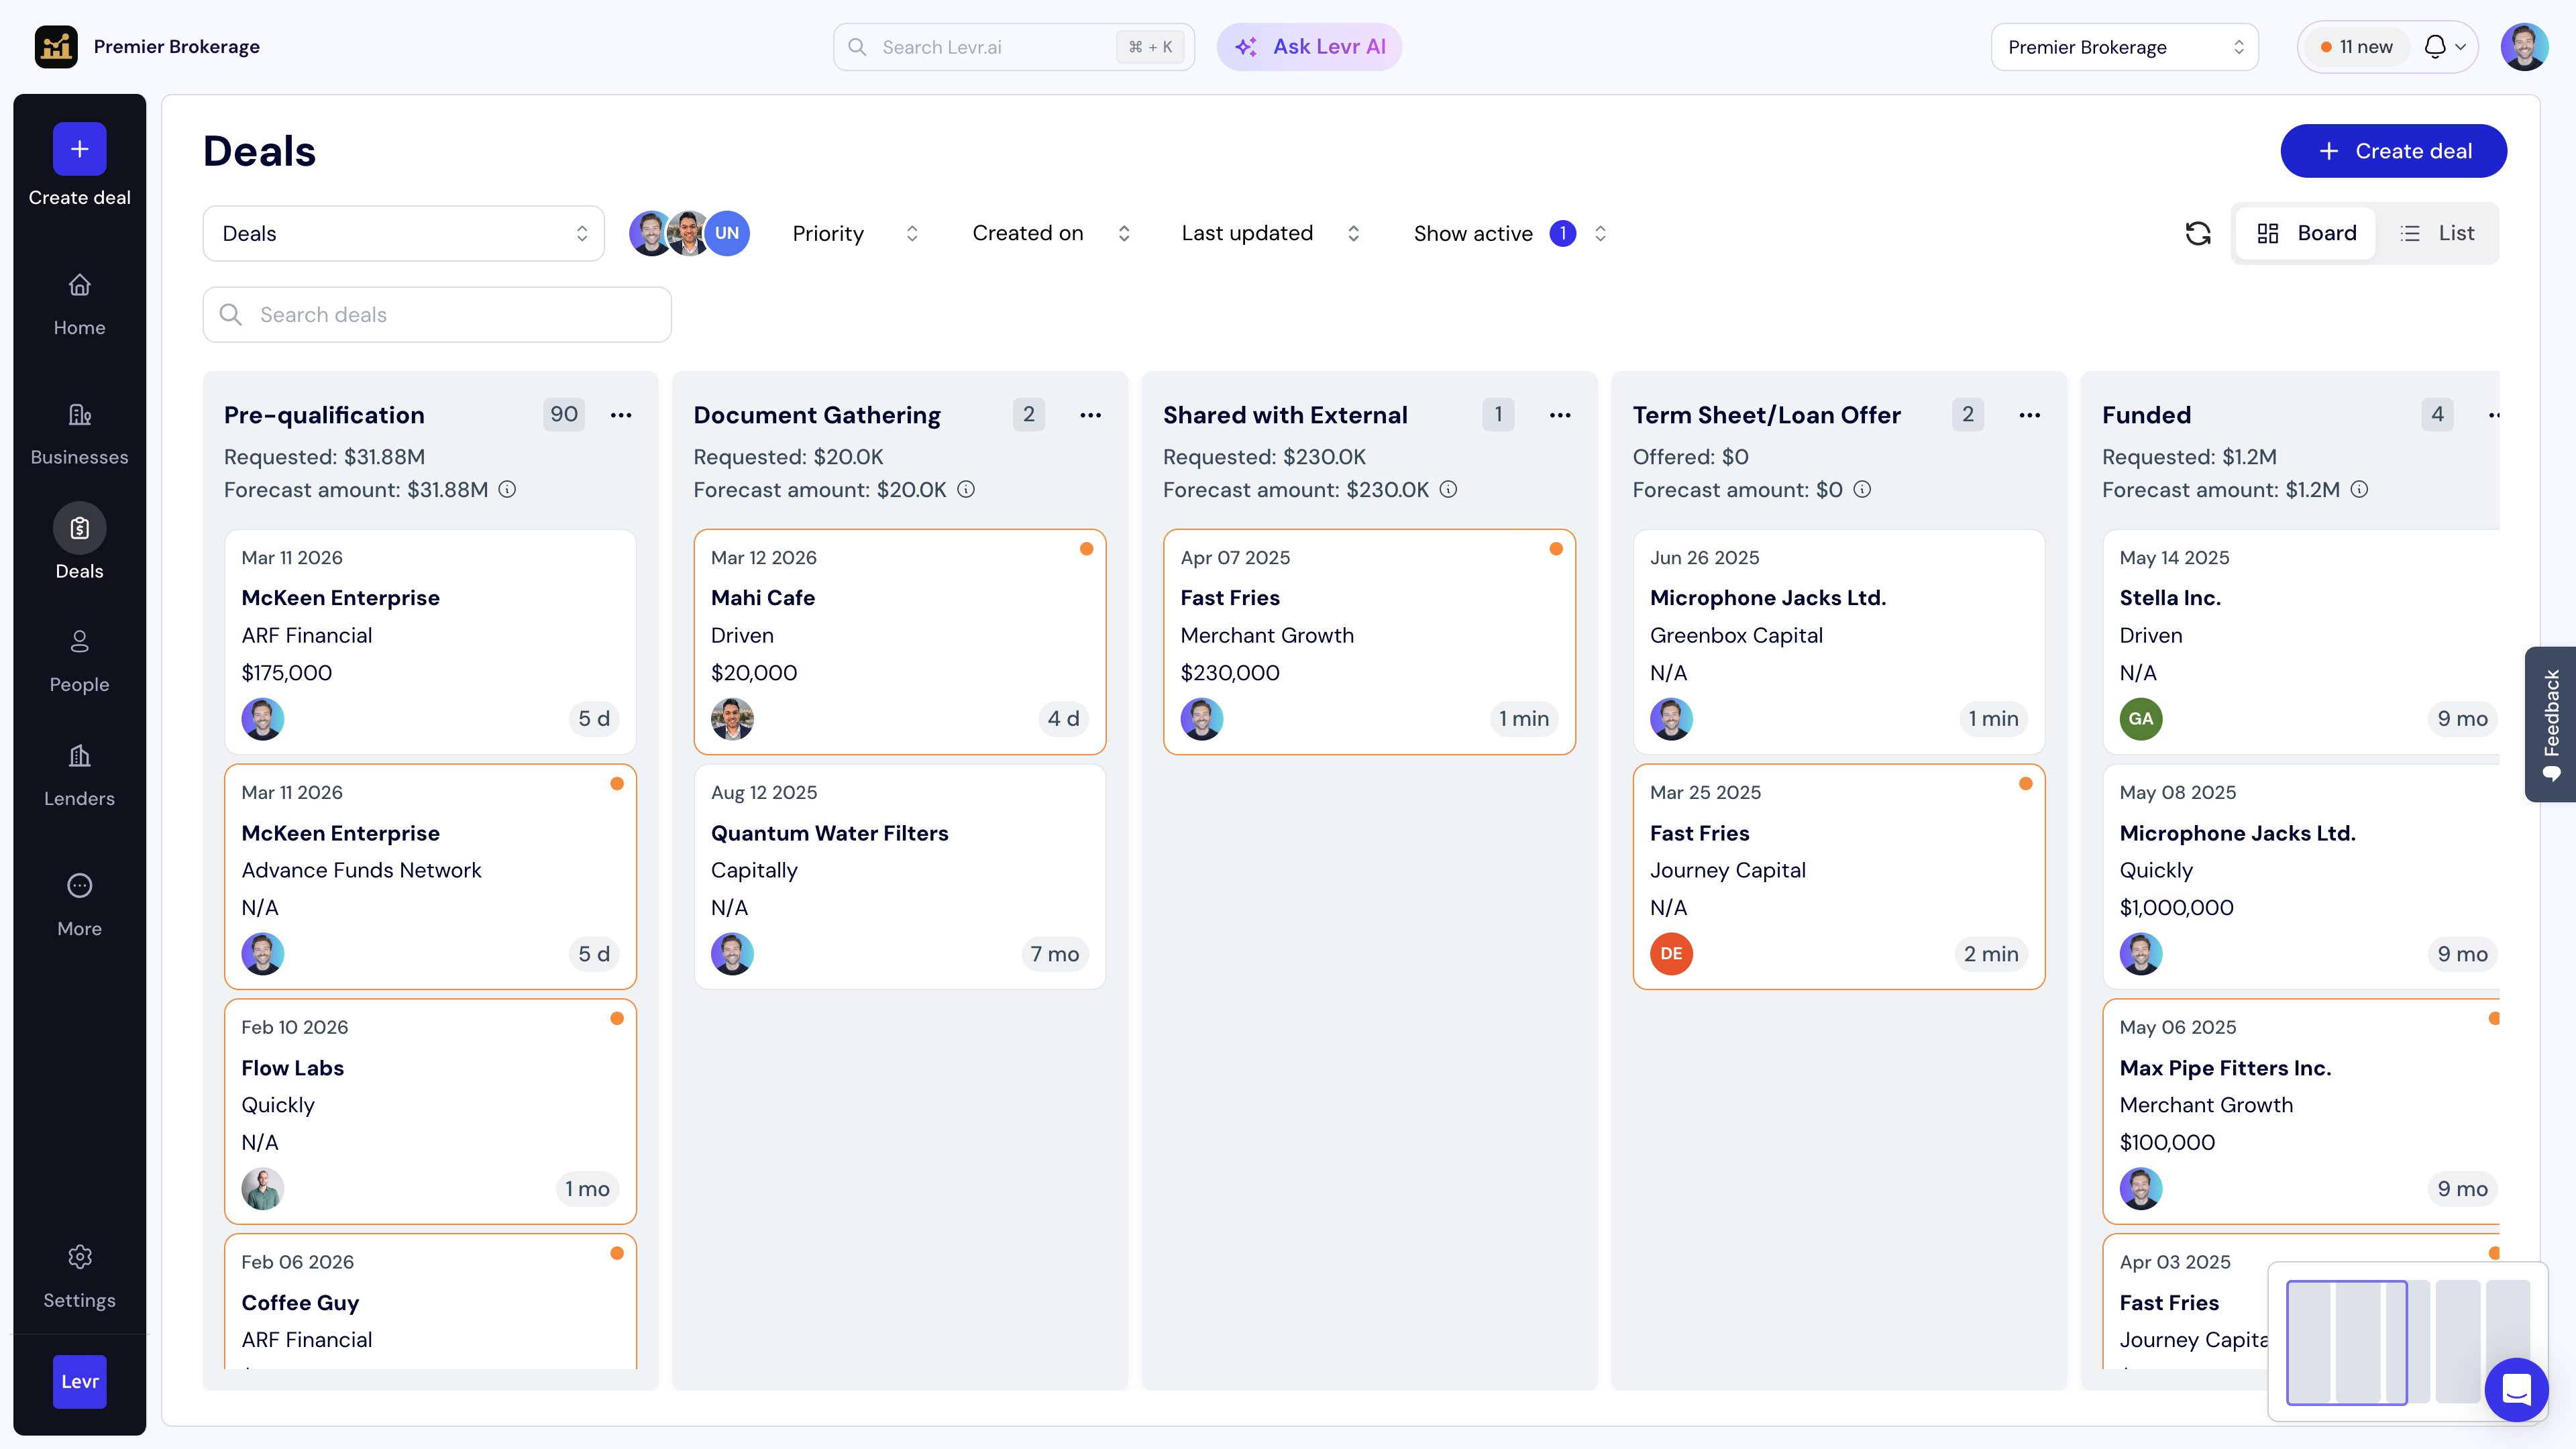
Task: Open Settings from the sidebar
Action: click(79, 1277)
